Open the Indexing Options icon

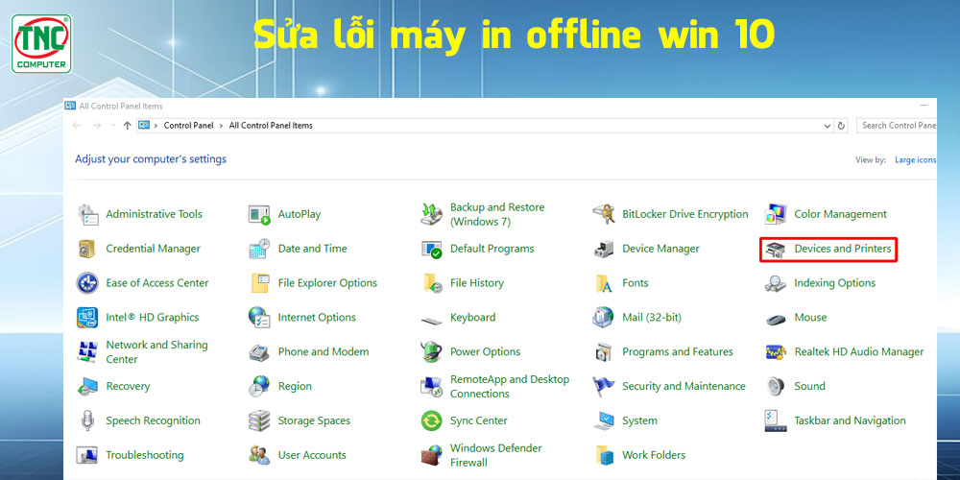776,283
